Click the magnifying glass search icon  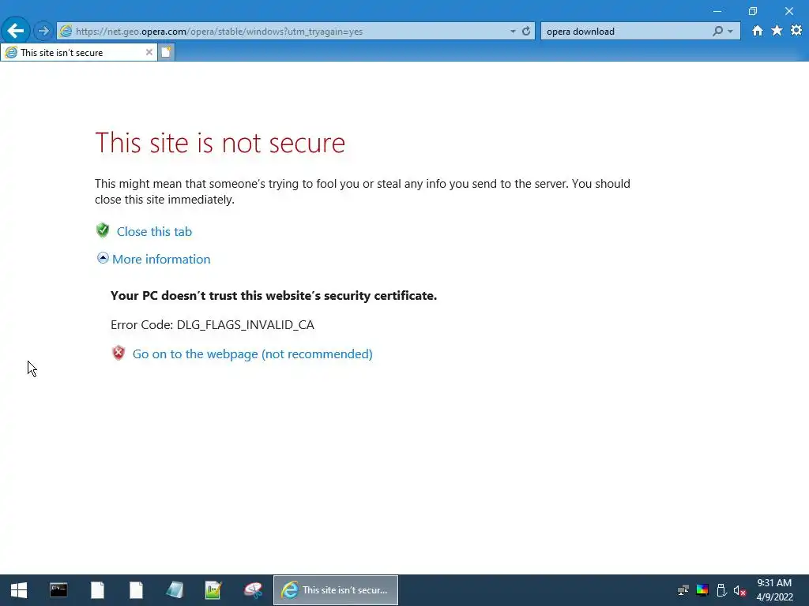[x=717, y=32]
